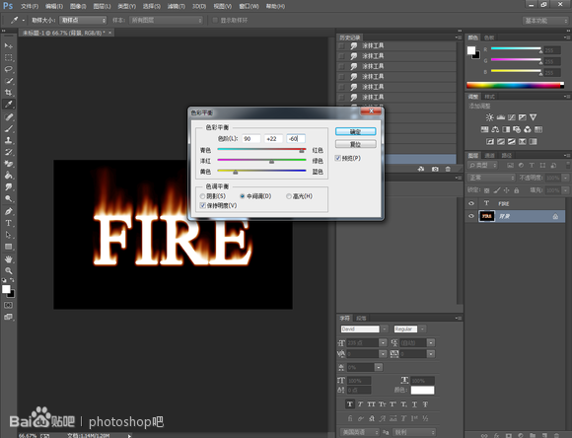This screenshot has width=572, height=438.
Task: Hide the FIRE text layer
Action: 471,203
